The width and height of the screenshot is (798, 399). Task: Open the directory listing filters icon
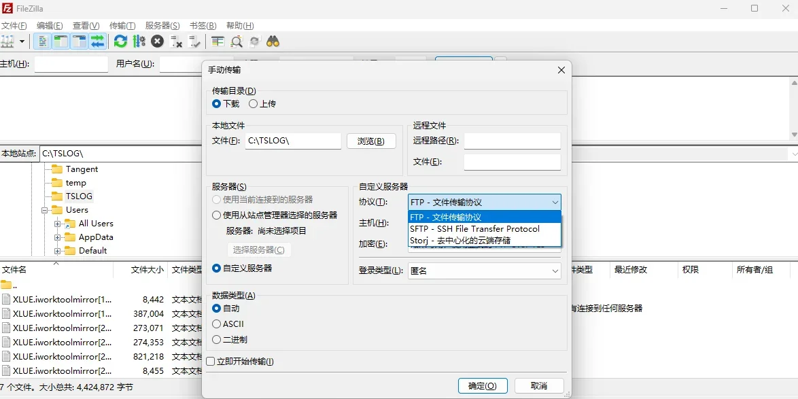point(218,41)
